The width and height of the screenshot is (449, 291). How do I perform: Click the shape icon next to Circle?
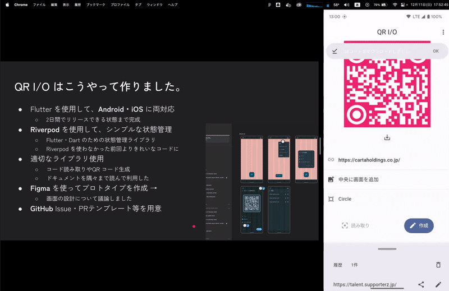click(331, 199)
